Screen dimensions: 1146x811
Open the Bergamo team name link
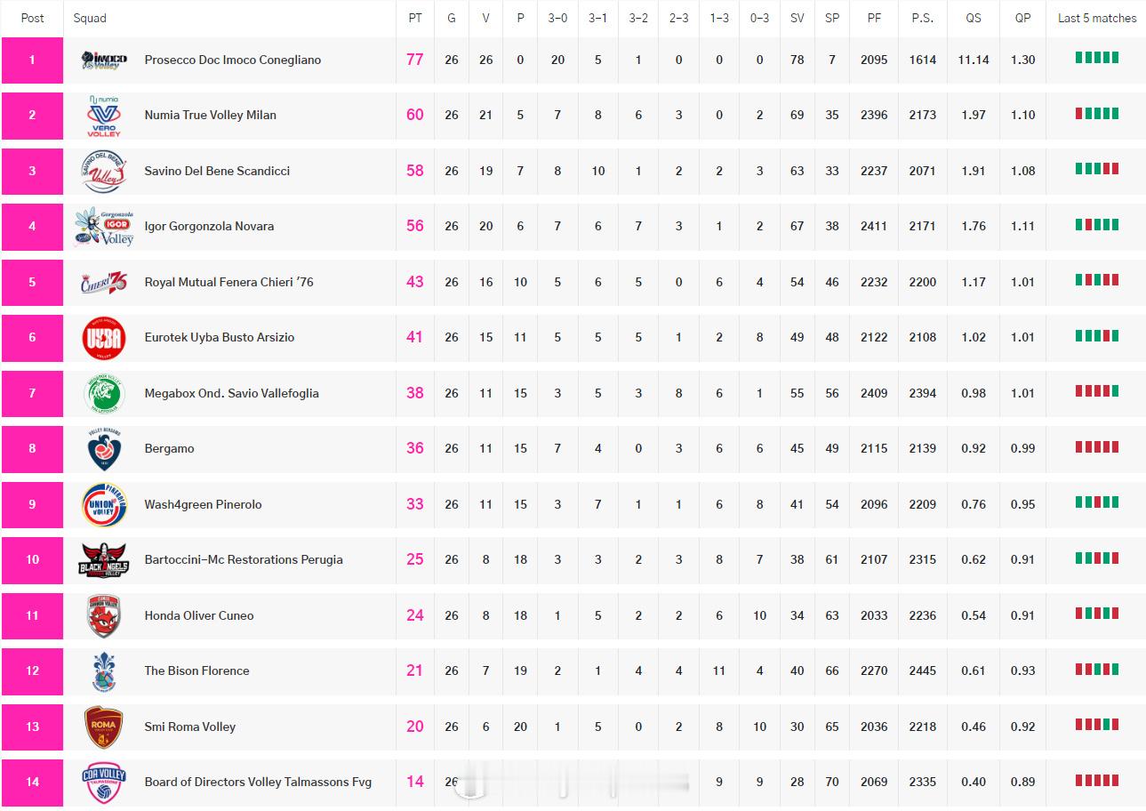tap(170, 448)
